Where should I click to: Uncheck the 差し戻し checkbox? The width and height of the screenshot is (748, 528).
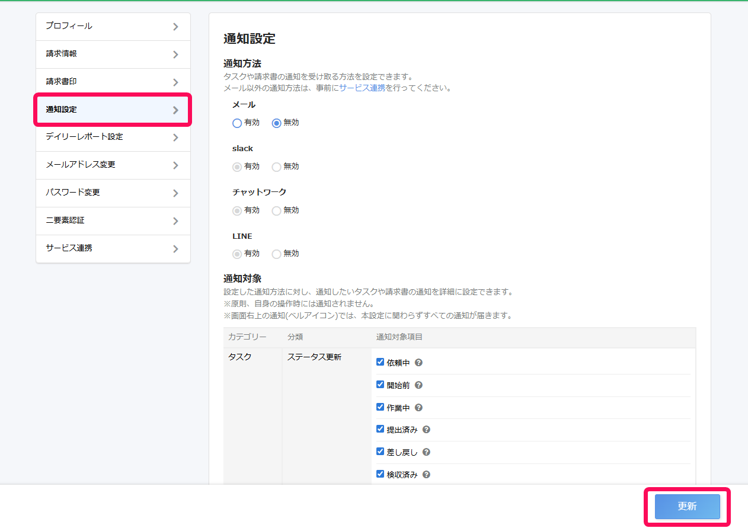tap(381, 452)
